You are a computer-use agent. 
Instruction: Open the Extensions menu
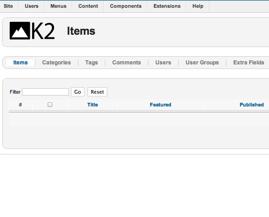(167, 6)
